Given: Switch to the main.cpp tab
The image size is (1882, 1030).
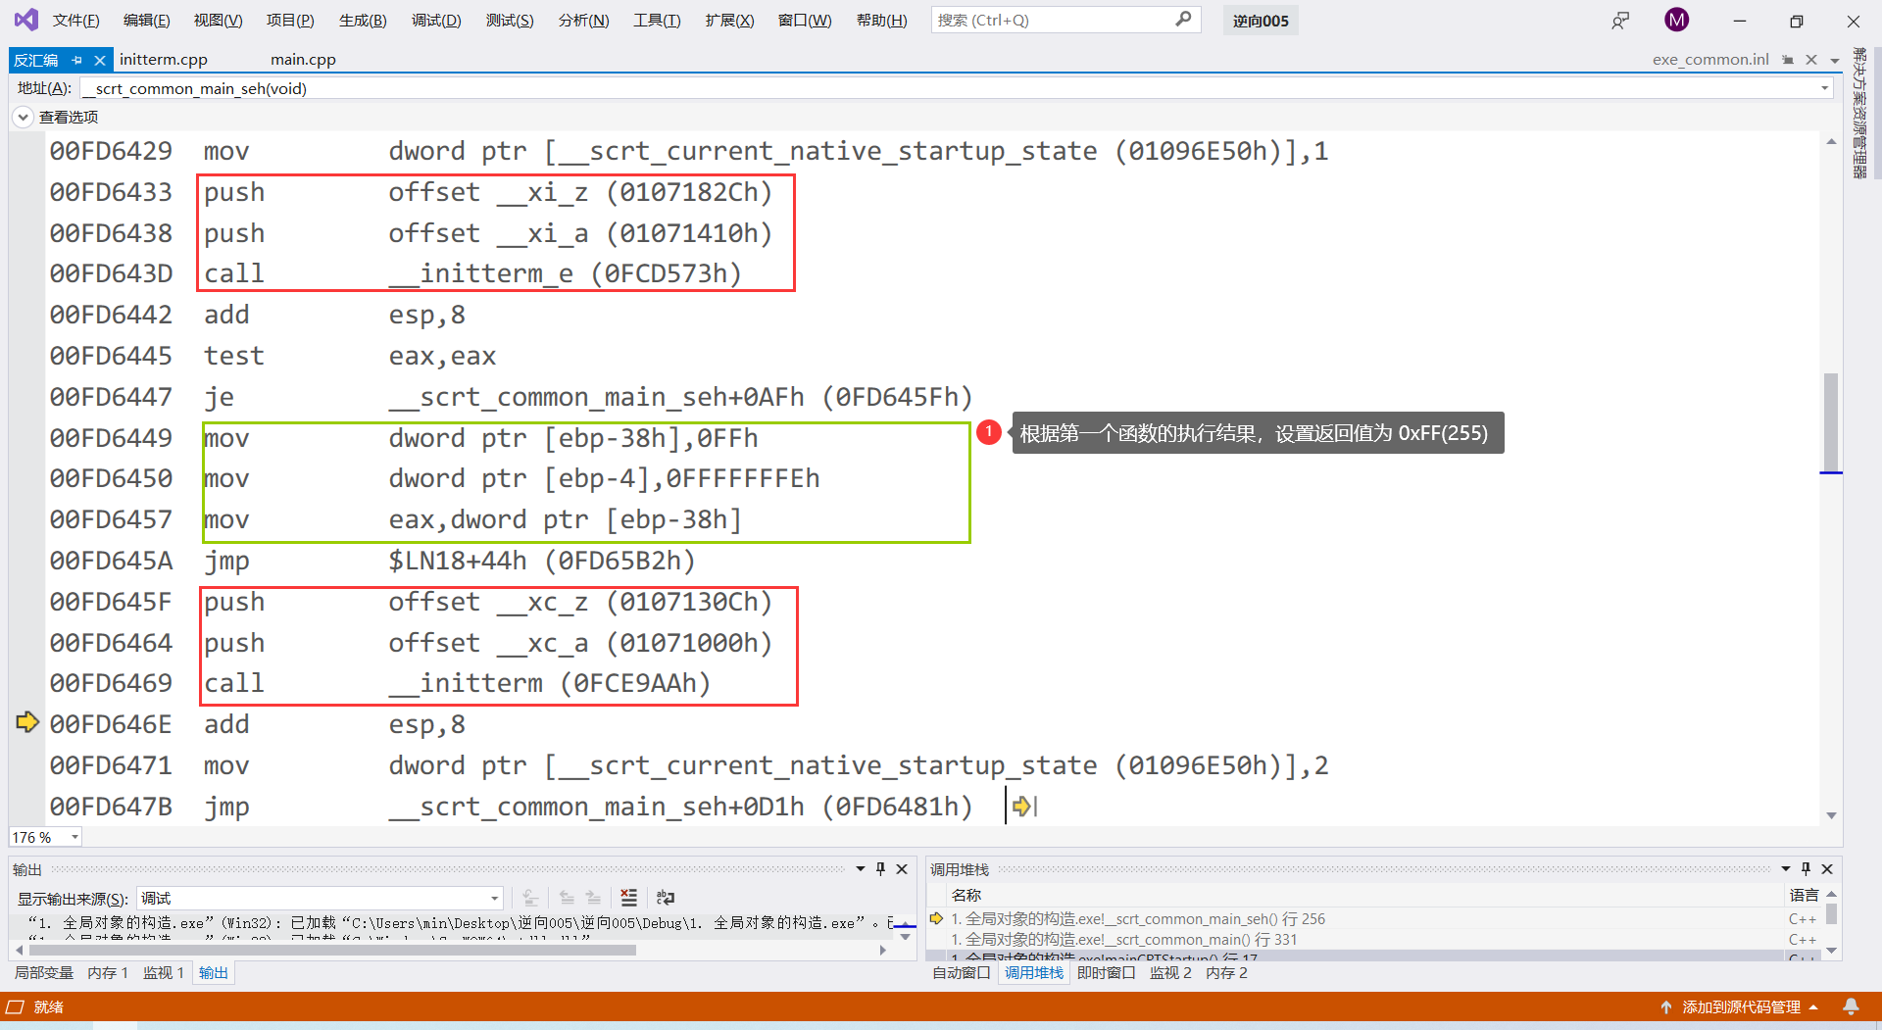Looking at the screenshot, I should tap(303, 60).
